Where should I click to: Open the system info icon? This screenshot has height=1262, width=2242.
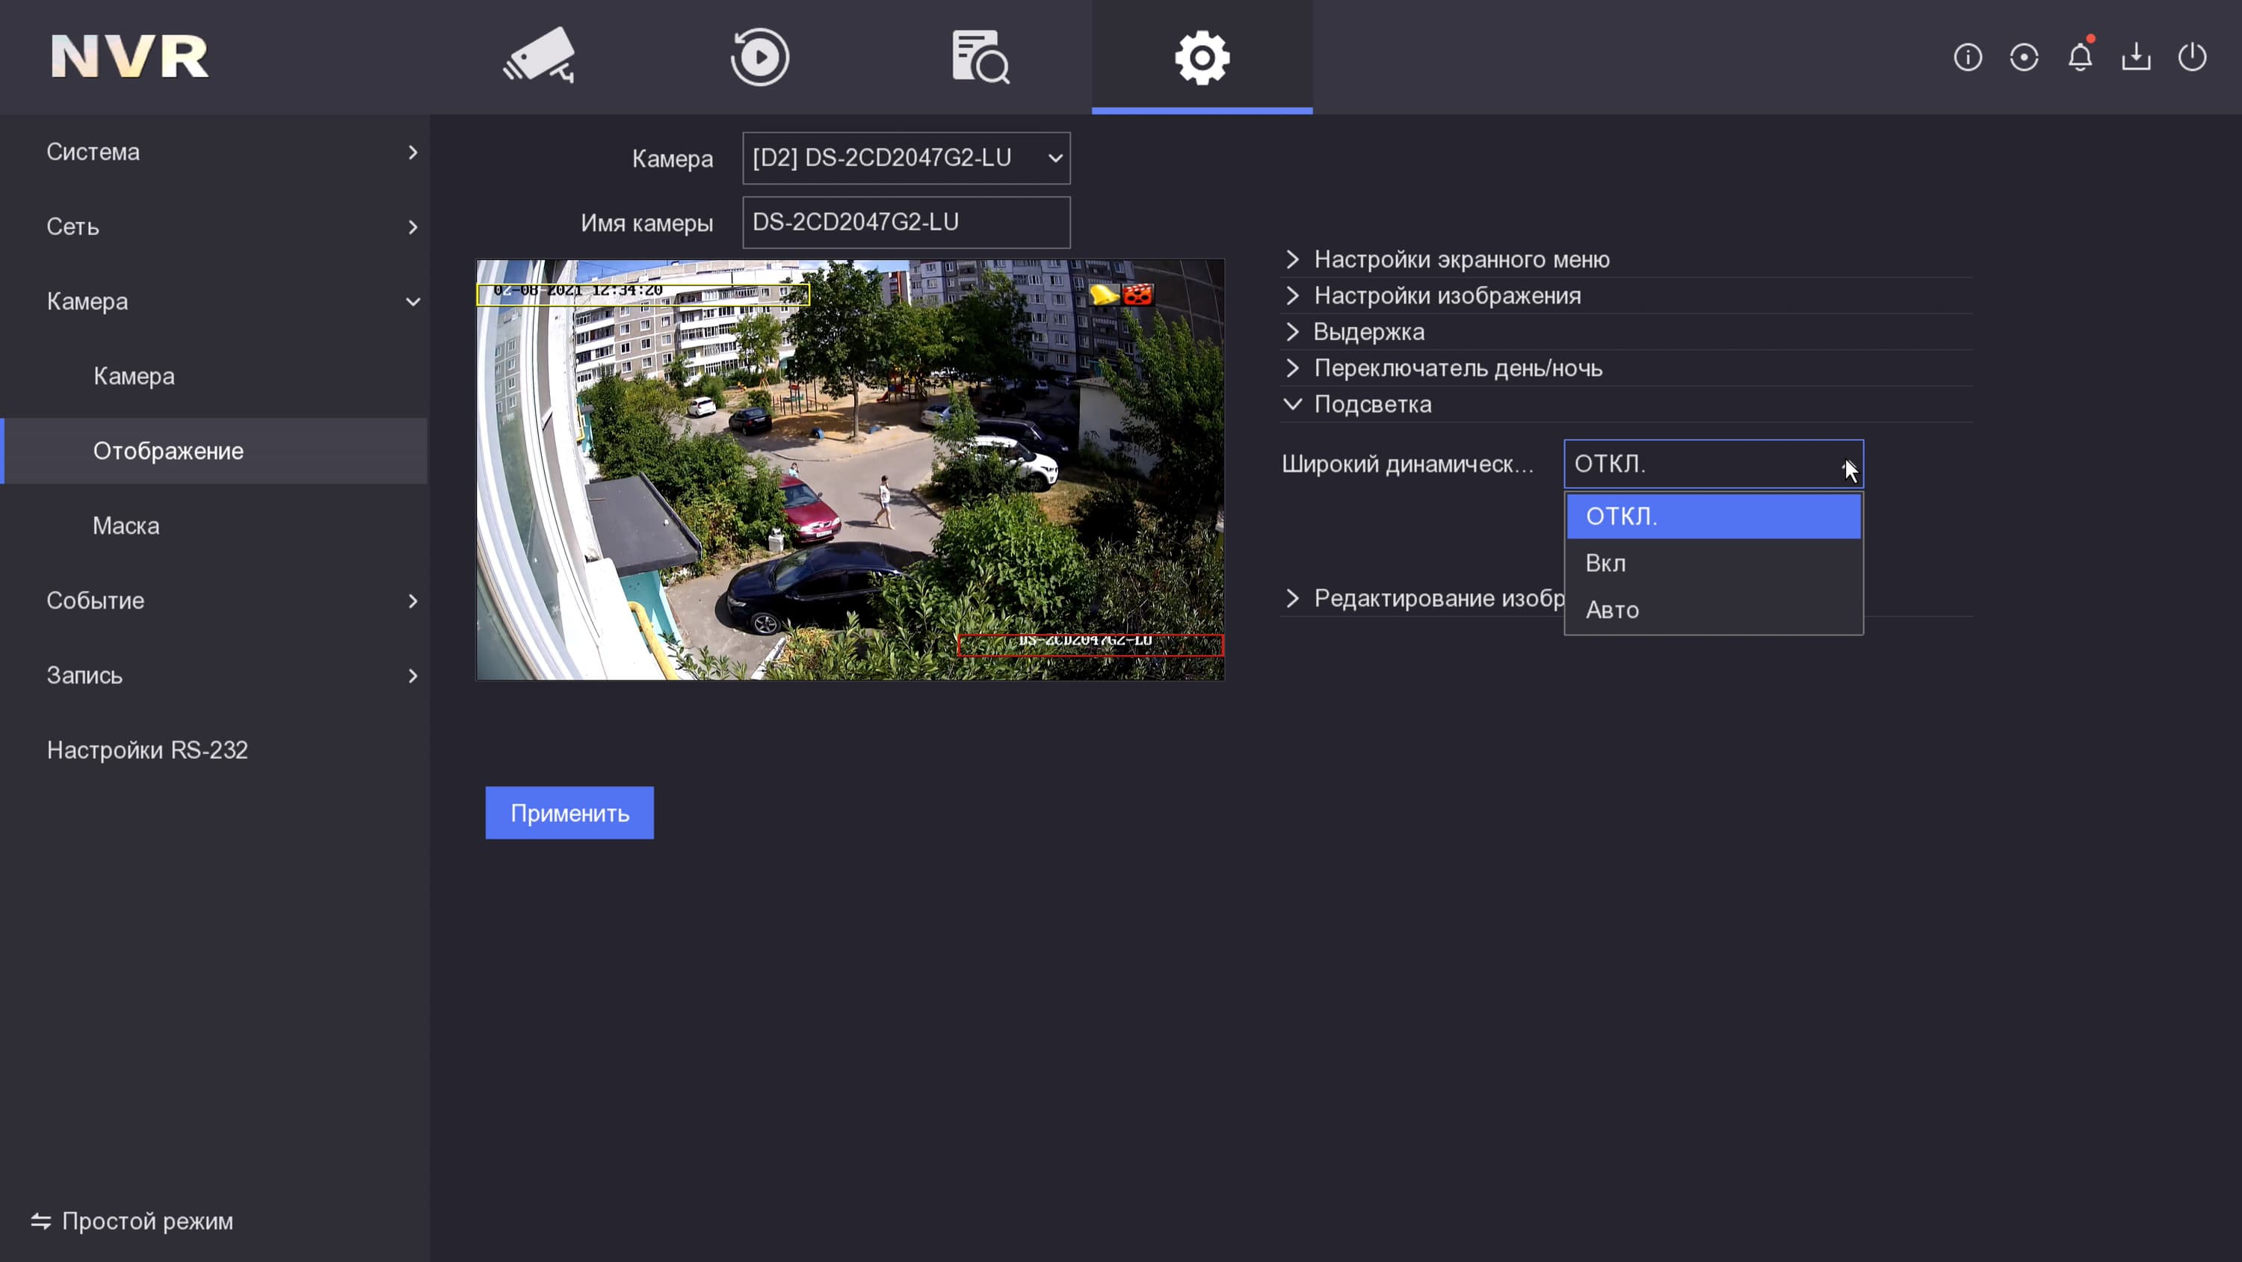[x=1967, y=58]
